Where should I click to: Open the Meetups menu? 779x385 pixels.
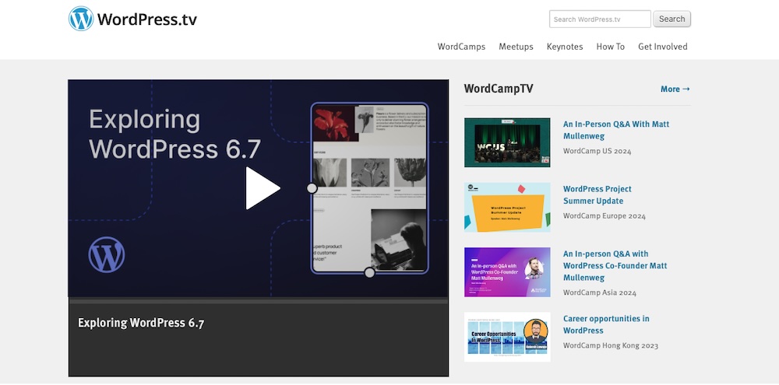point(516,47)
